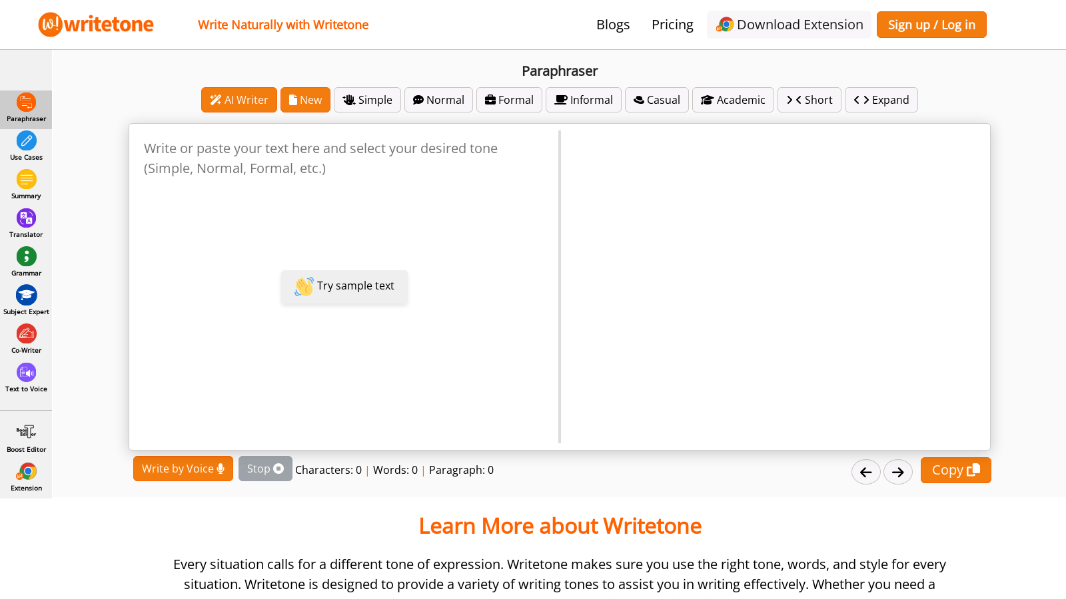Click Write by Voice button
Screen dimensions: 1066x599
click(183, 469)
